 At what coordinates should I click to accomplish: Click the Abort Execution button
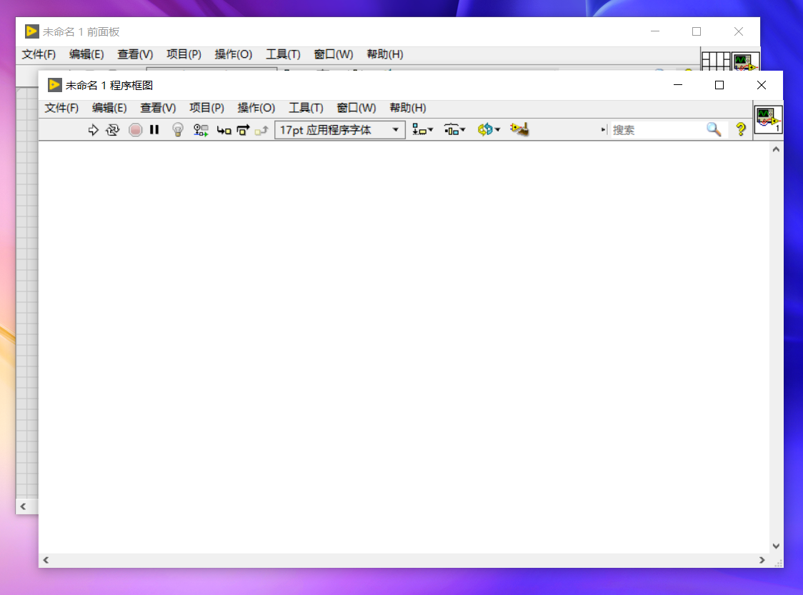coord(135,130)
